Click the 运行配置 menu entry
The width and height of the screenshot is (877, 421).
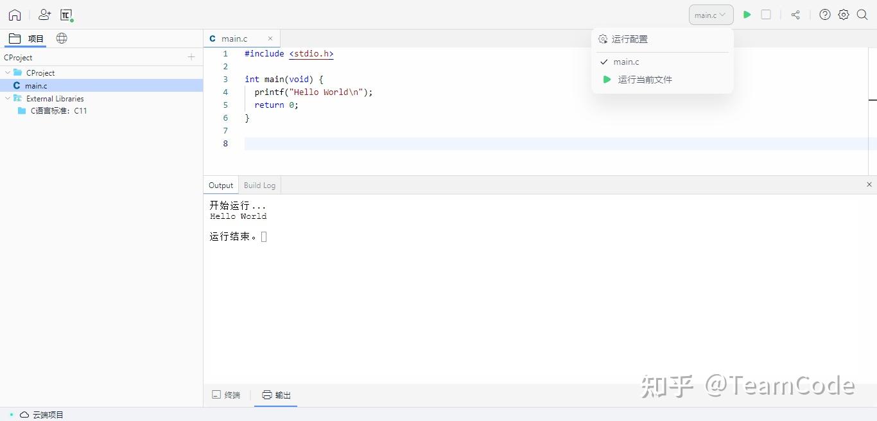click(x=629, y=39)
